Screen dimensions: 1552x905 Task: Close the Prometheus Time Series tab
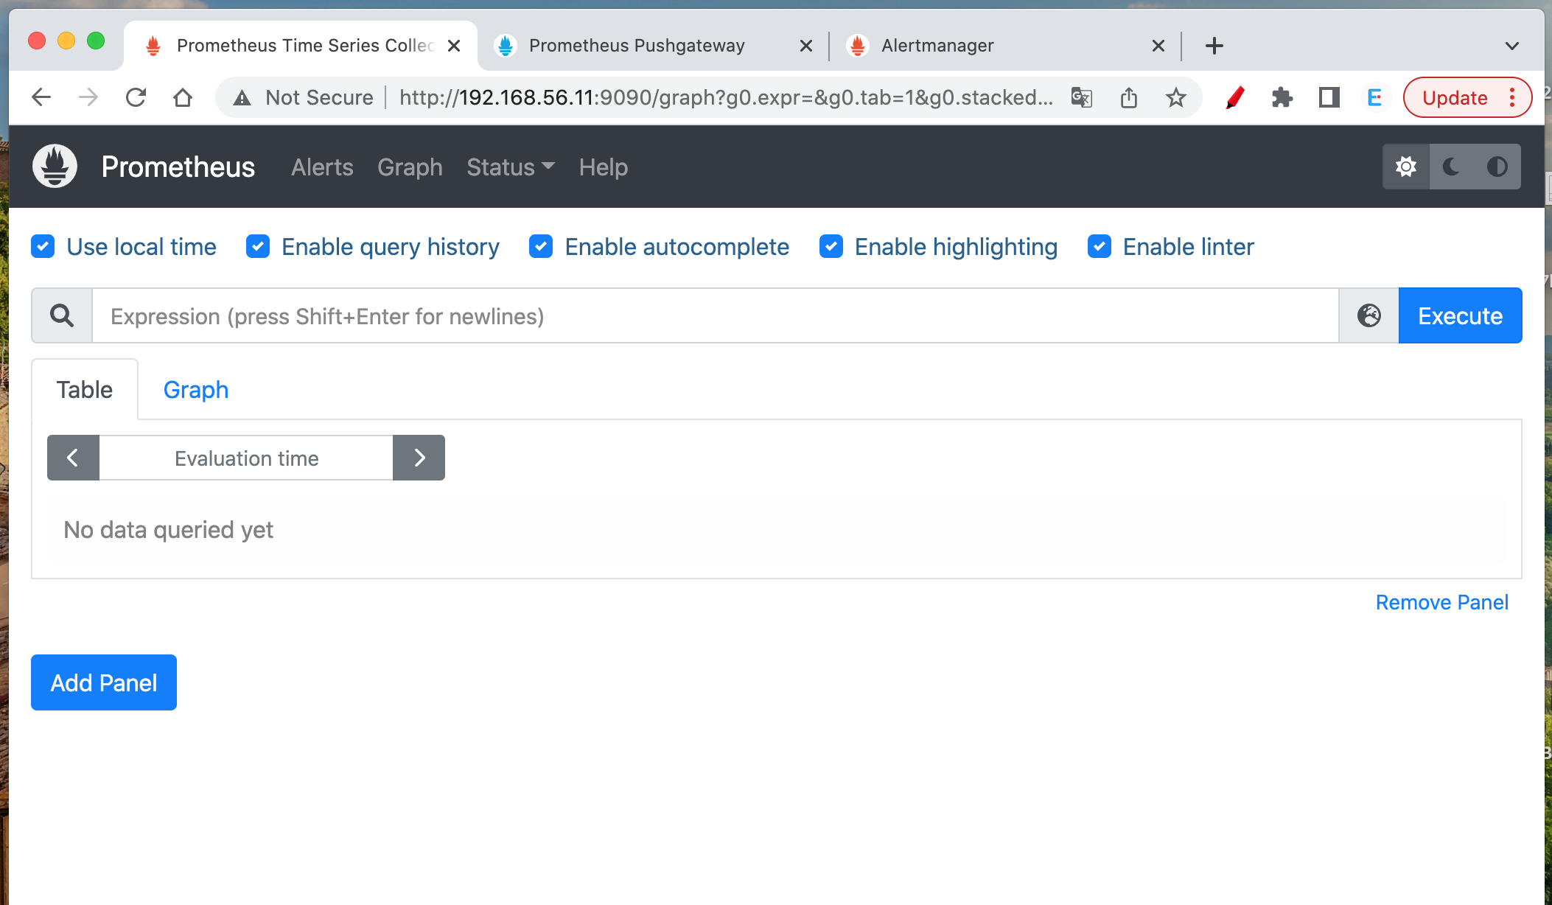tap(454, 46)
